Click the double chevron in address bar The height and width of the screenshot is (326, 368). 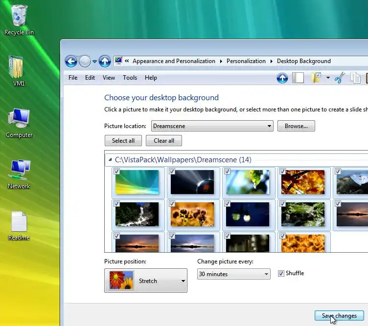pyautogui.click(x=127, y=61)
